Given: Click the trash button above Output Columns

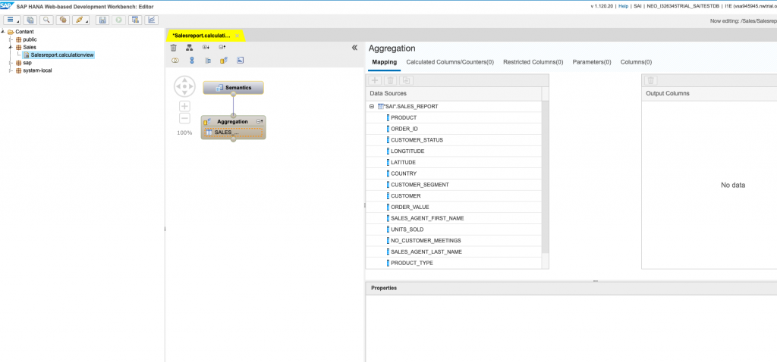Looking at the screenshot, I should [651, 80].
